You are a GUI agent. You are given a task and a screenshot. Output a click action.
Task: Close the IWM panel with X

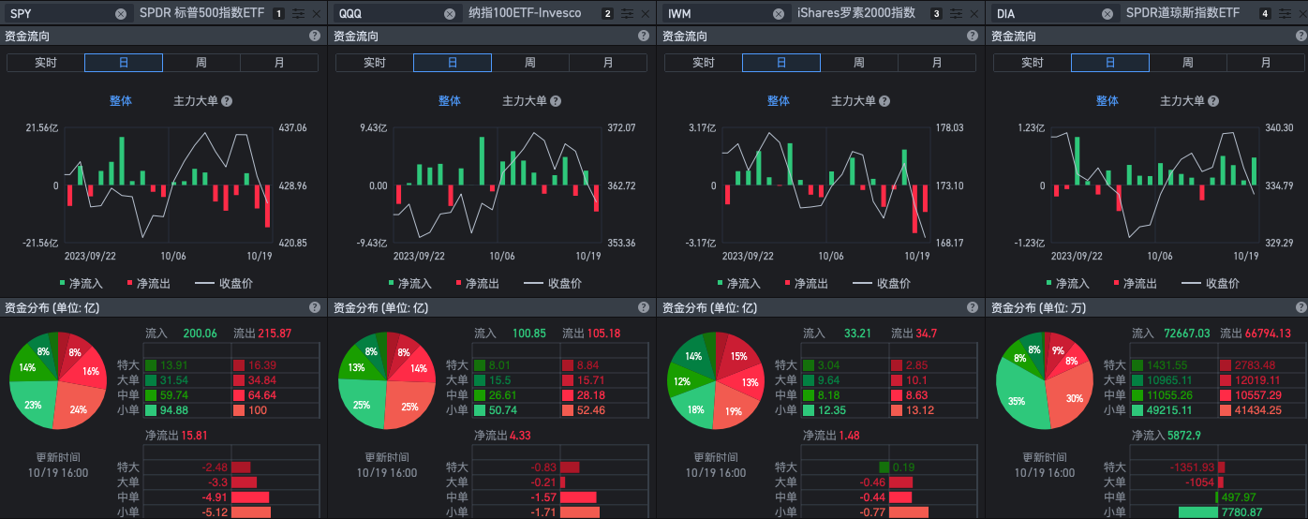974,13
